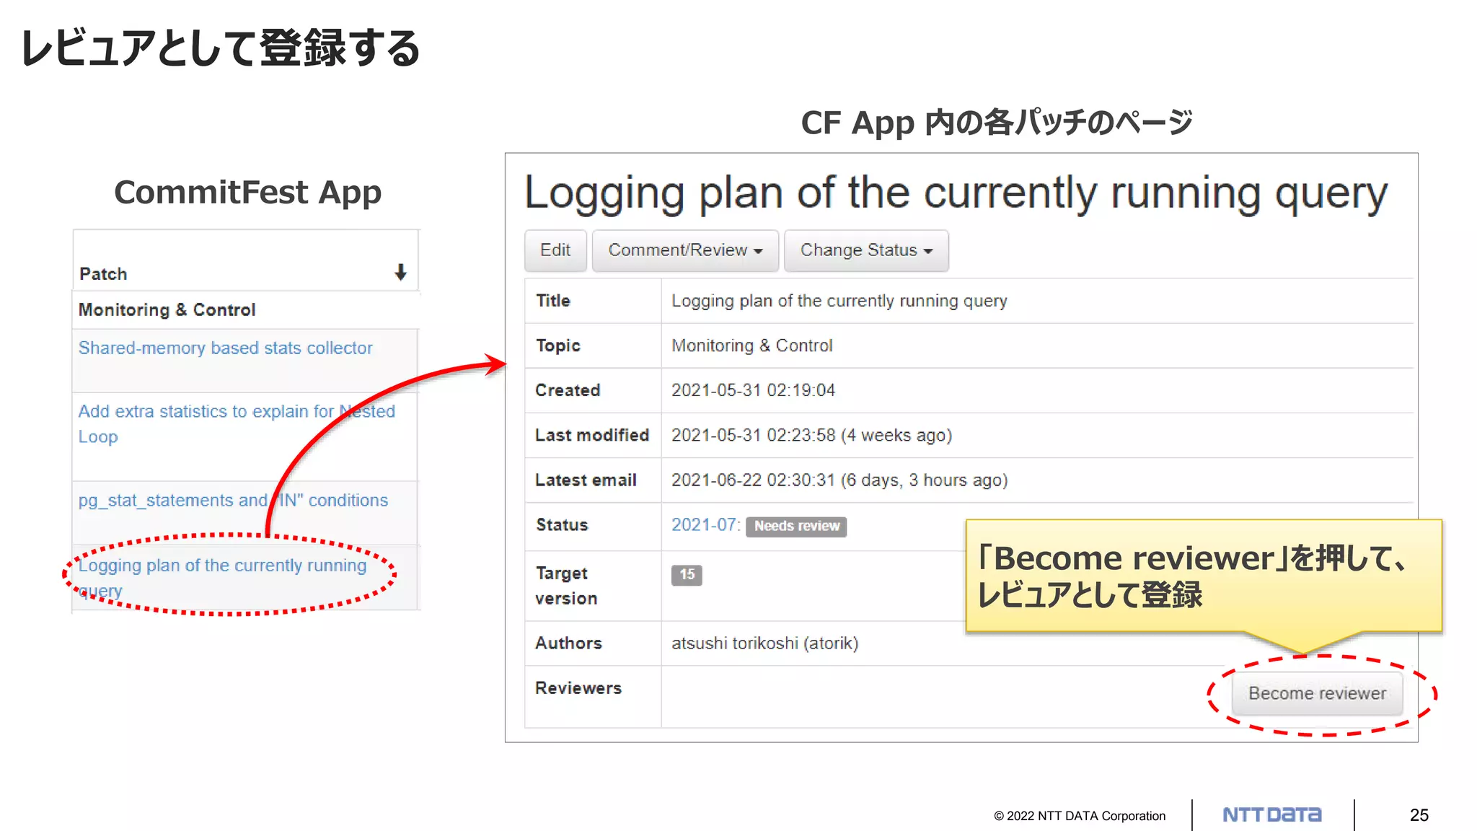Viewport: 1477px width, 831px height.
Task: Click the CommitFest App heading
Action: pyautogui.click(x=247, y=193)
